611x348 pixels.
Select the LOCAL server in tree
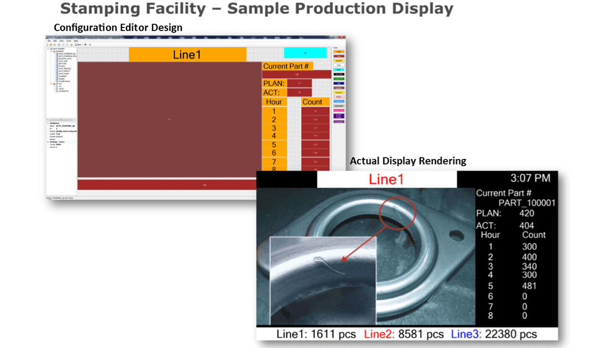coord(62,88)
